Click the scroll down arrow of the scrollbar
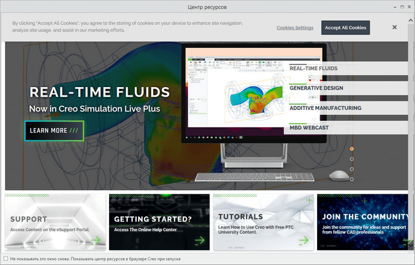 click(410, 245)
